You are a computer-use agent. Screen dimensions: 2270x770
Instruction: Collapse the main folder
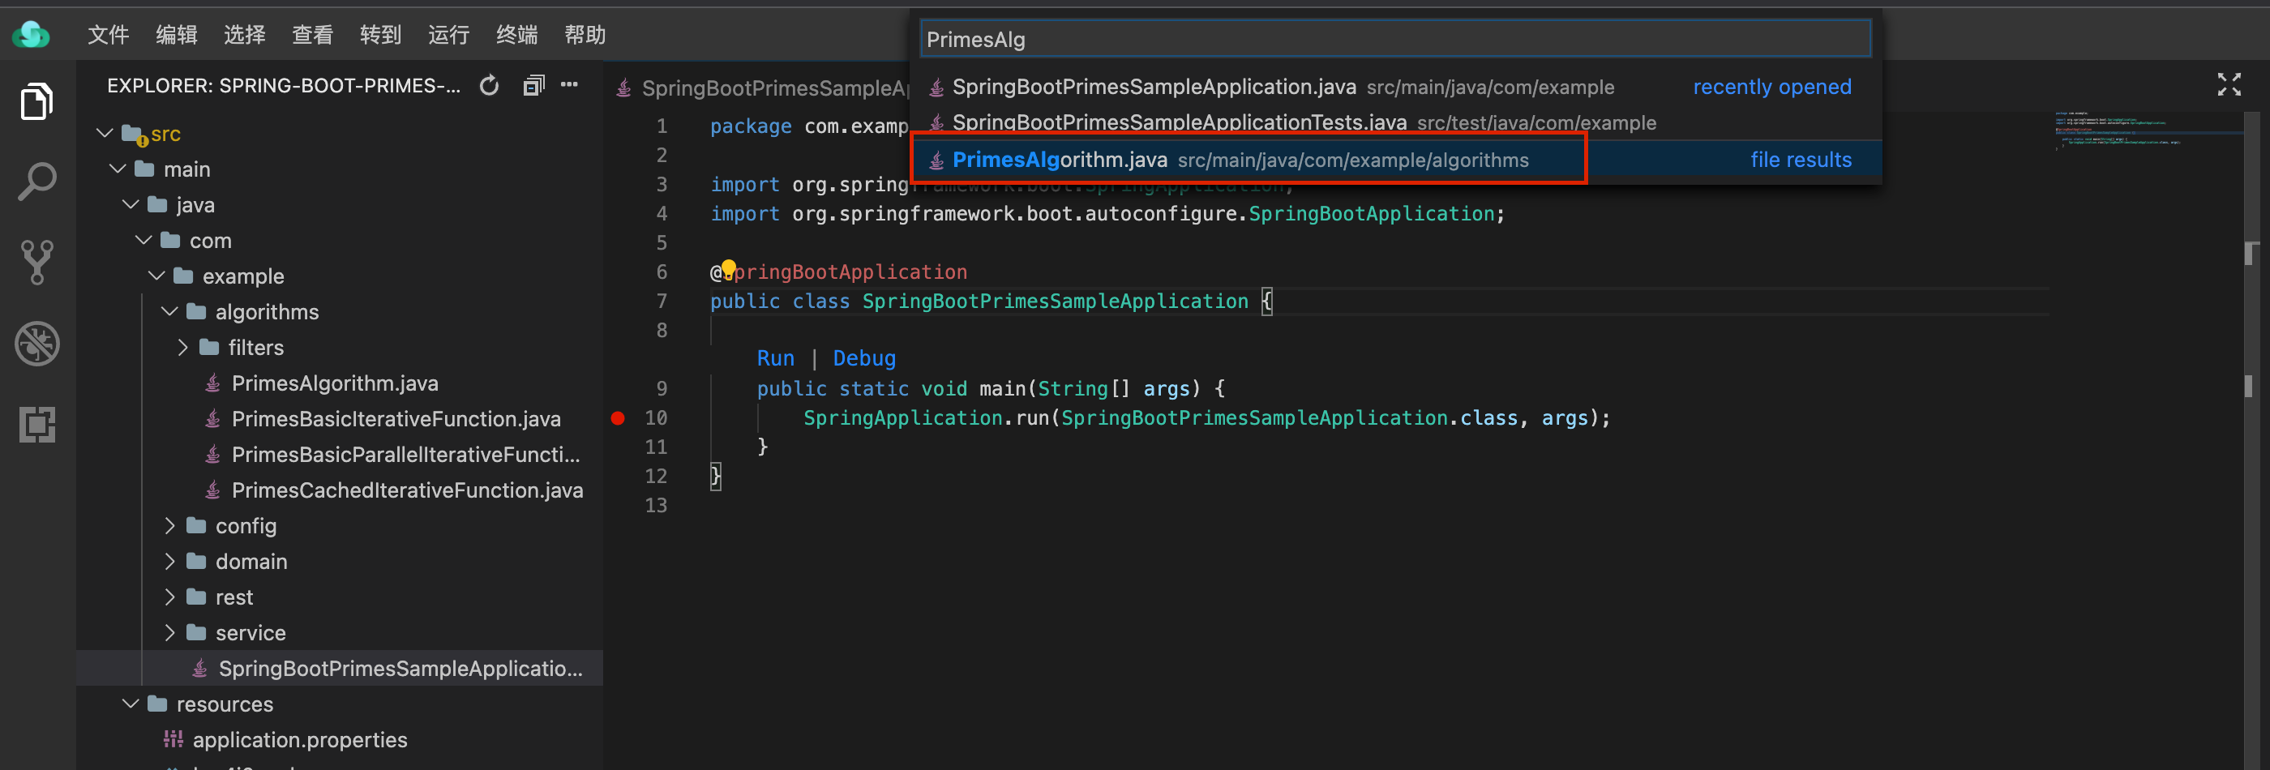(x=118, y=169)
